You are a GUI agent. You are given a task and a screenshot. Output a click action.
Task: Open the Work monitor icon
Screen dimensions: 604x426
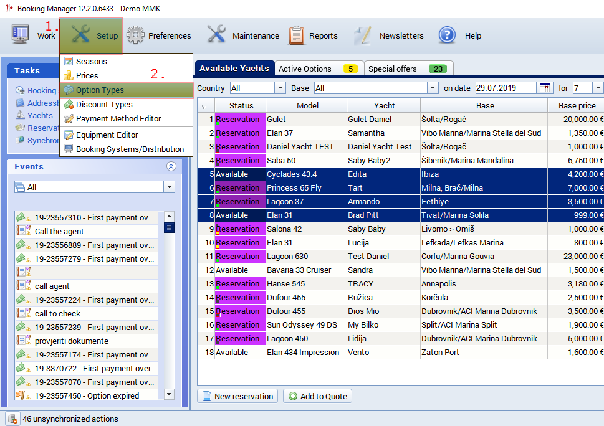(20, 35)
